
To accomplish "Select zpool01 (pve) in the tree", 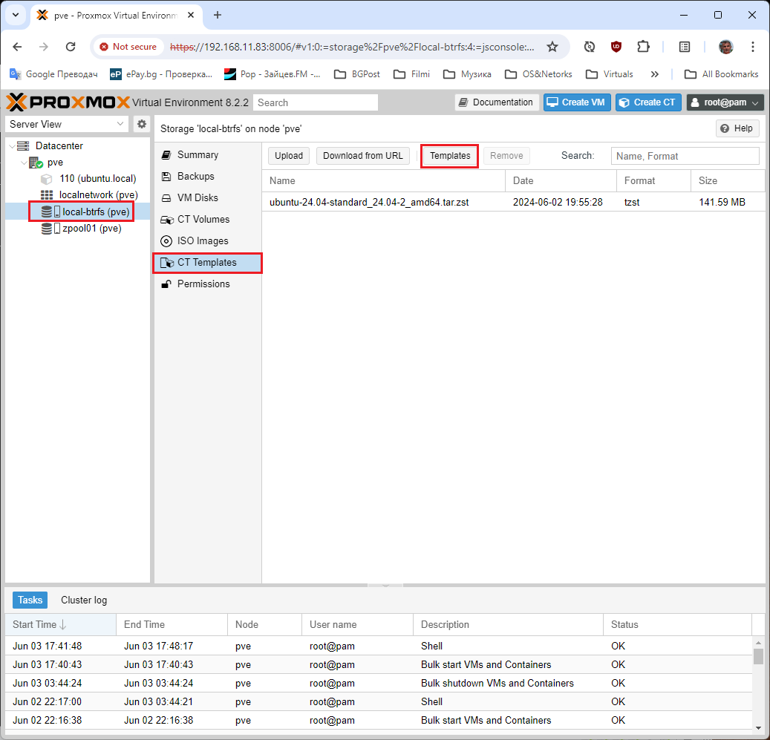I will [92, 228].
